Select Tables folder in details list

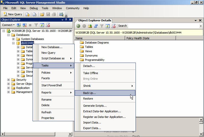(x=86, y=47)
